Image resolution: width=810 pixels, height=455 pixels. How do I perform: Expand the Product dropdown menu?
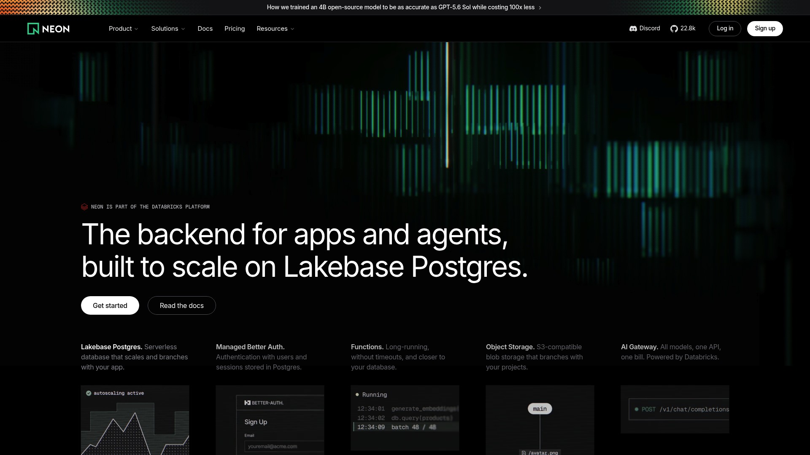click(x=123, y=29)
